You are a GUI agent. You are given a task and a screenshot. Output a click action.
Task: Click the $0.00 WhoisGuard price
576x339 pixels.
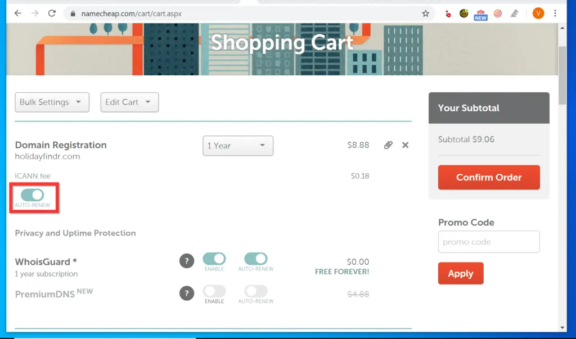pos(358,262)
